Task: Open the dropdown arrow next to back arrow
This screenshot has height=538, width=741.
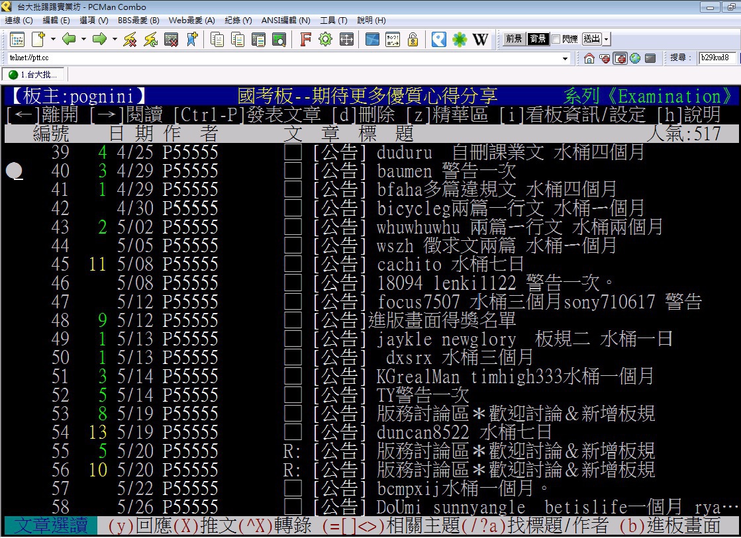Action: 83,39
